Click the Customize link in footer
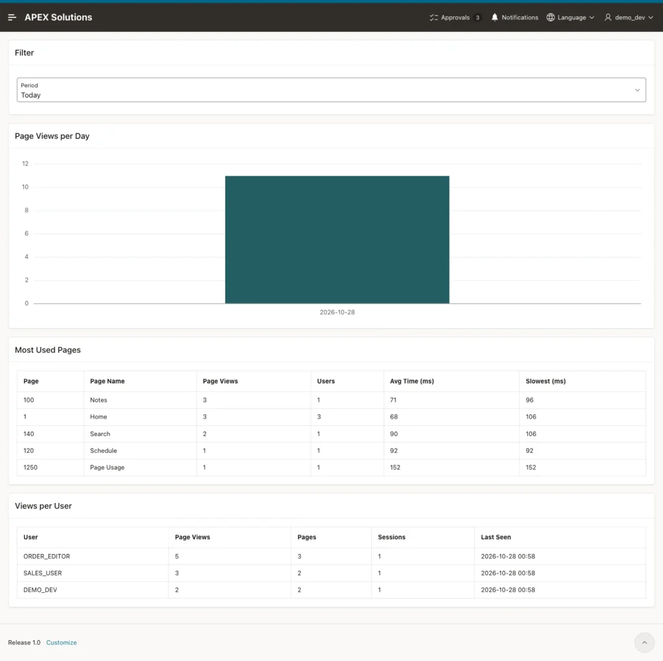The width and height of the screenshot is (663, 661). coord(62,642)
